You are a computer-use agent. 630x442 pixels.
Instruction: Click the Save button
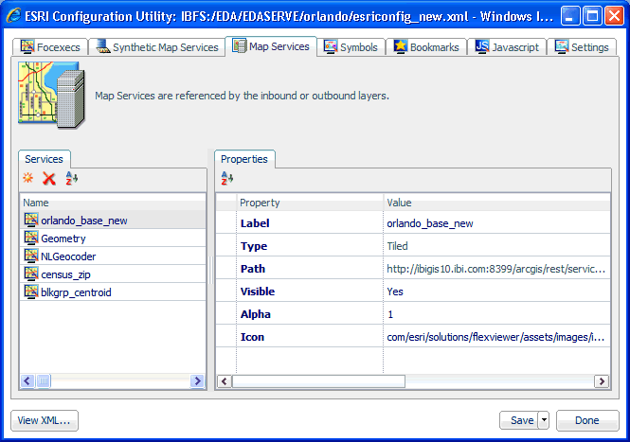point(519,420)
